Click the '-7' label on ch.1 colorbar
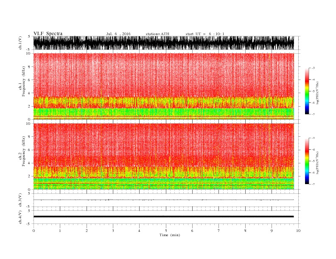This screenshot has width=336, height=259. 313,114
